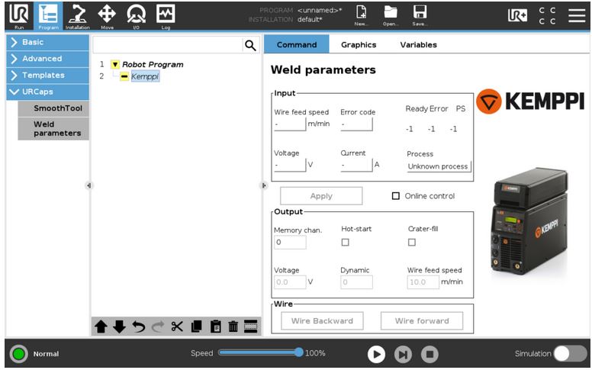Copy the selected program node
592x370 pixels.
196,327
